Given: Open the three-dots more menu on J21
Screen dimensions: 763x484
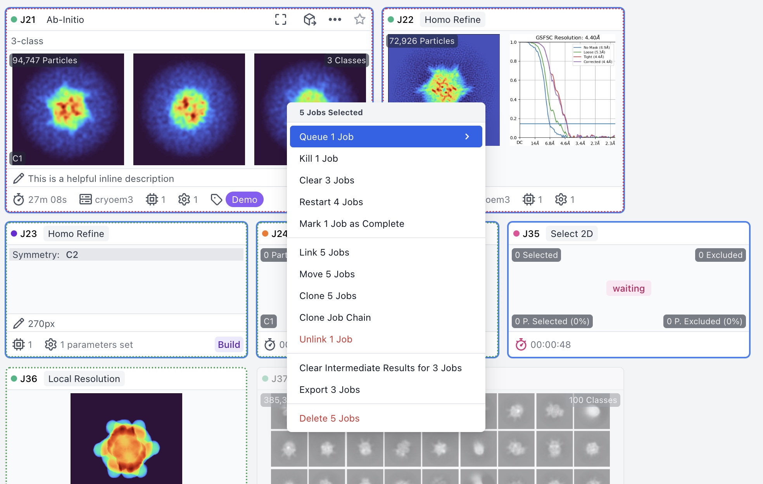Looking at the screenshot, I should (335, 19).
